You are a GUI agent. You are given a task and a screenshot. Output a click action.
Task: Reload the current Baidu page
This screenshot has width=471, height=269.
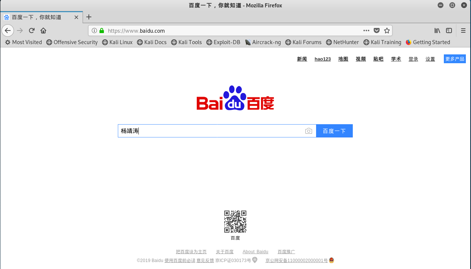coord(32,31)
